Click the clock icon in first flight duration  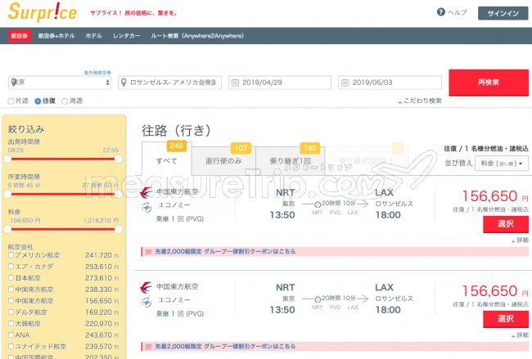coord(318,204)
